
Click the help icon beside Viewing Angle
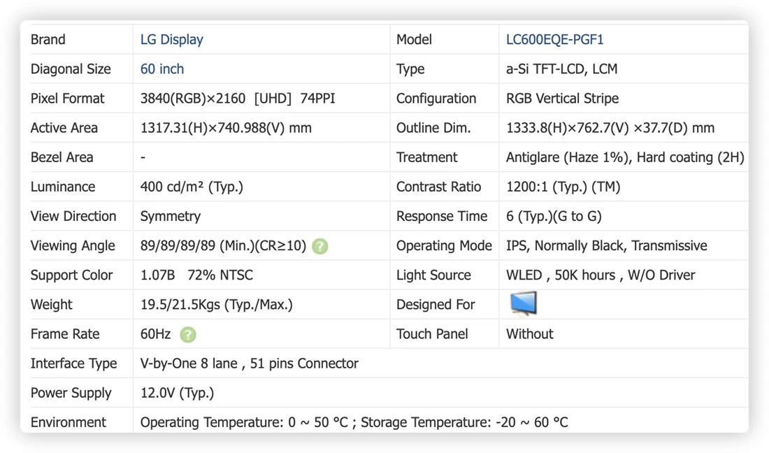point(319,246)
